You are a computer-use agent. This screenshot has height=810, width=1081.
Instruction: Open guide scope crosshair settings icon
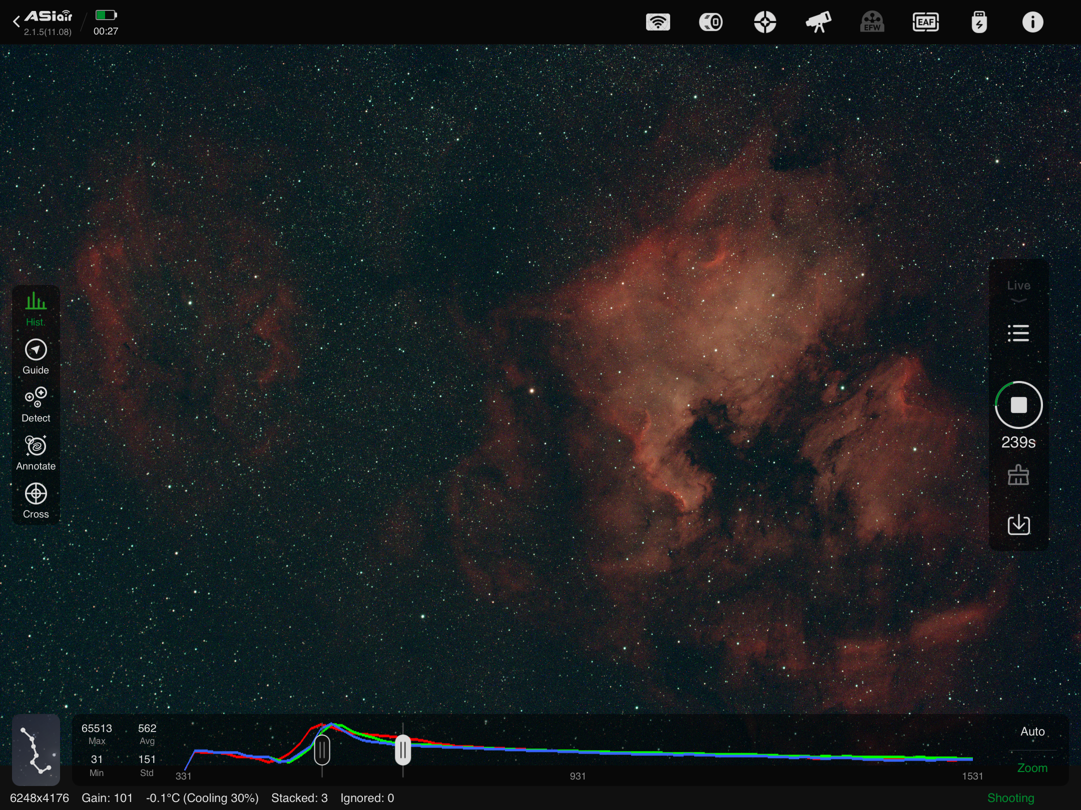[x=765, y=22]
